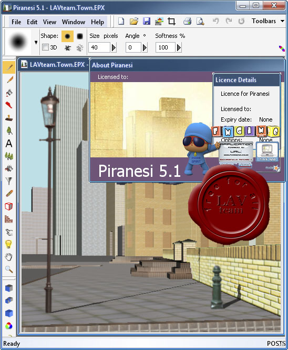Image resolution: width=288 pixels, height=350 pixels.
Task: Click the Undo arrow icon
Action: (x=215, y=21)
